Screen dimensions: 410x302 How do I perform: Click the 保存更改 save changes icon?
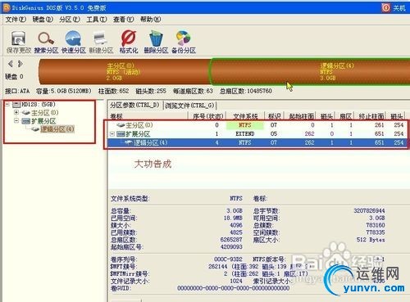18,38
